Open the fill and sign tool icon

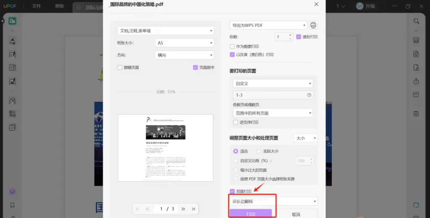point(12,81)
